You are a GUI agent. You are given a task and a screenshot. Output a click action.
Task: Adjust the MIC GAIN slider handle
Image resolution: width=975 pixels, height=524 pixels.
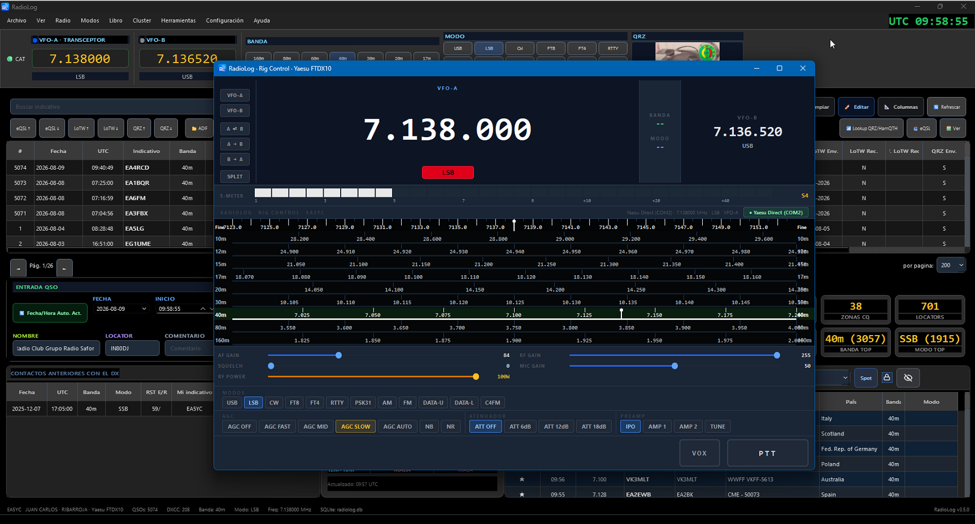tap(674, 366)
